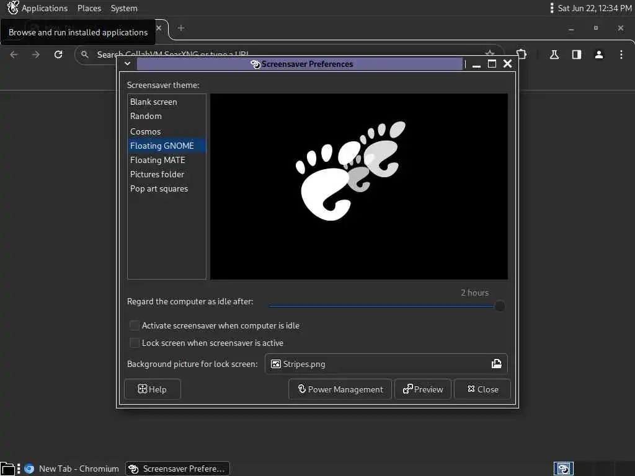Toggle the Chromium side panel icon

point(577,55)
